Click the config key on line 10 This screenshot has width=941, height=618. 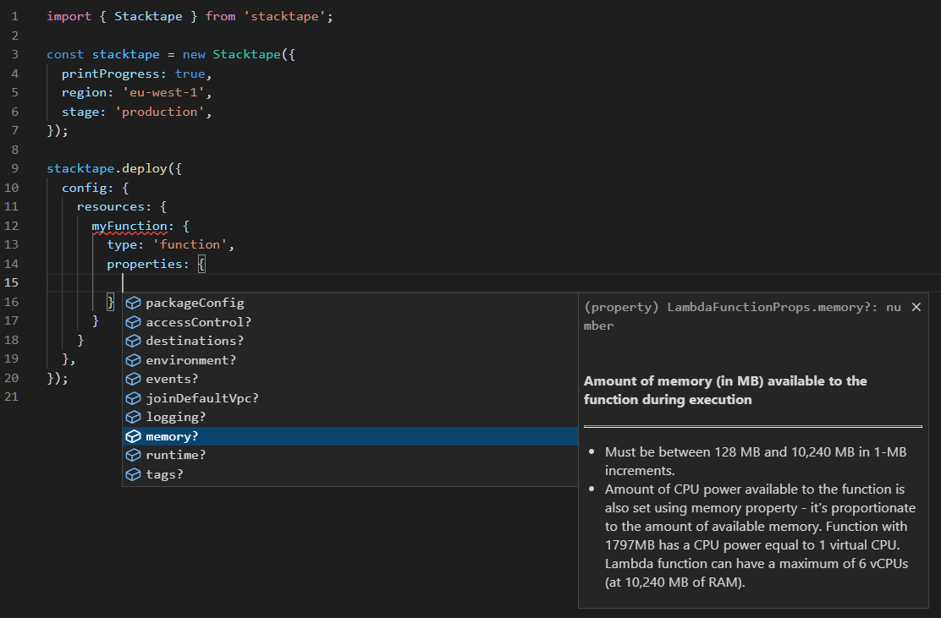tap(84, 188)
